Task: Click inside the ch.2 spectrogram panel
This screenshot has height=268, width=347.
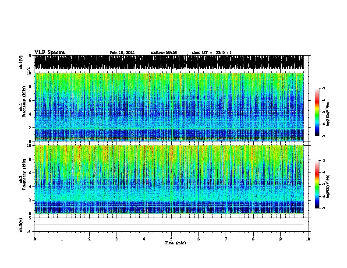Action: [169, 180]
